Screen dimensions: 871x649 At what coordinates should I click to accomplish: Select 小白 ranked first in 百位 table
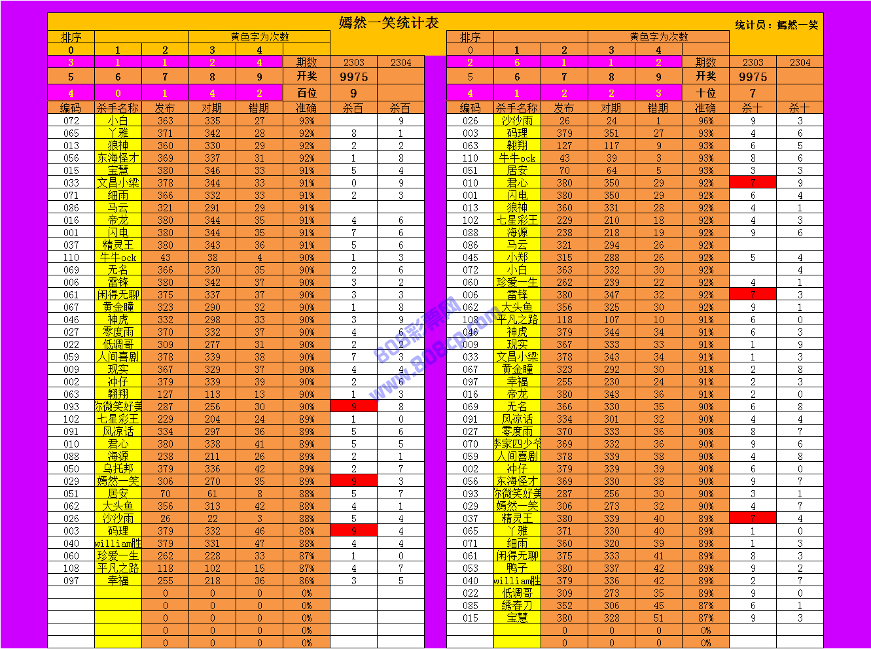coord(118,120)
